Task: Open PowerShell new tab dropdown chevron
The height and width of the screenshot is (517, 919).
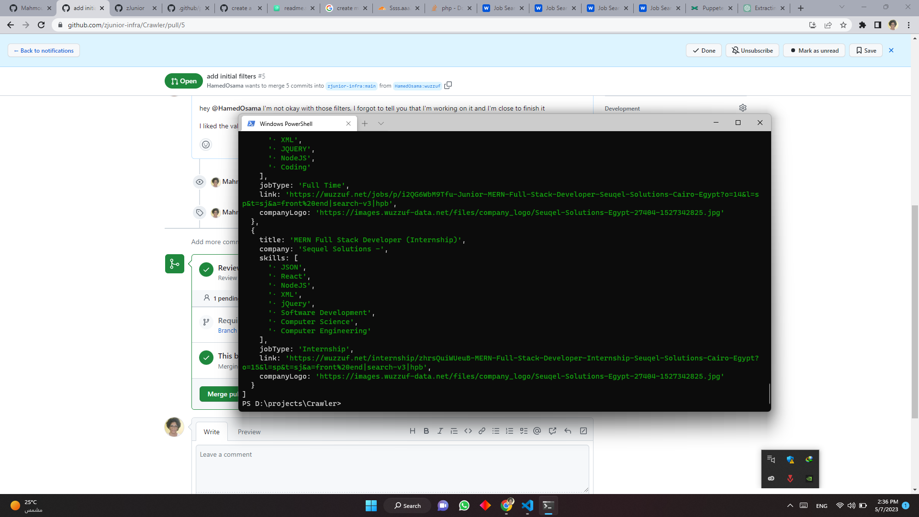Action: pyautogui.click(x=381, y=124)
